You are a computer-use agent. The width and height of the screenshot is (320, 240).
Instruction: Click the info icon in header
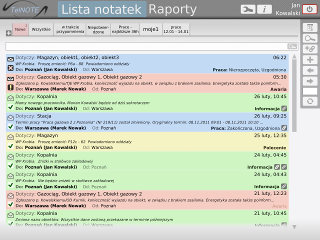[264, 9]
